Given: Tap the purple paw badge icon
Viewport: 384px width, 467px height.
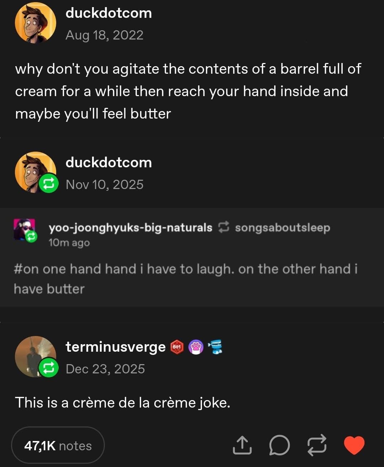Looking at the screenshot, I should (196, 347).
